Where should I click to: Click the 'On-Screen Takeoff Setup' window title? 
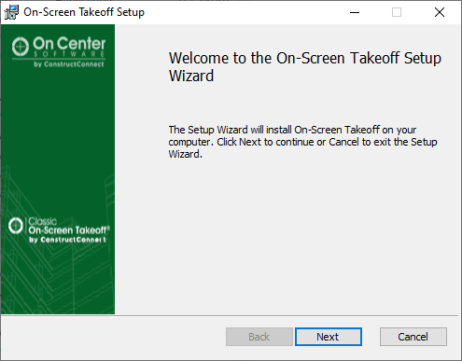coord(84,12)
